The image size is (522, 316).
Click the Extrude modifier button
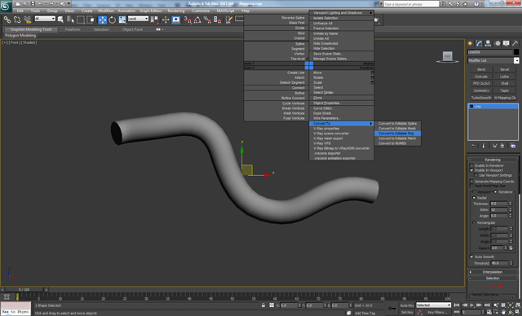point(481,77)
